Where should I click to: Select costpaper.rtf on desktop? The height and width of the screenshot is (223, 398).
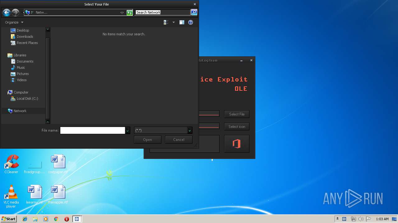[58, 164]
